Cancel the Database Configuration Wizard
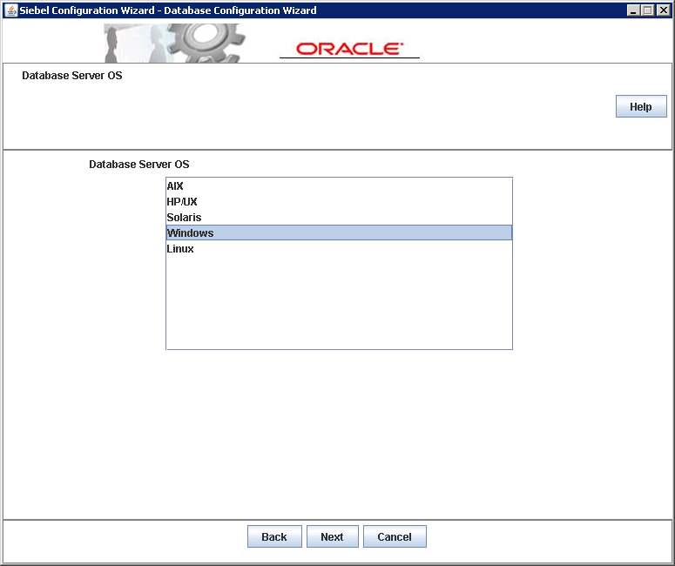Viewport: 675px width, 566px height. 395,536
